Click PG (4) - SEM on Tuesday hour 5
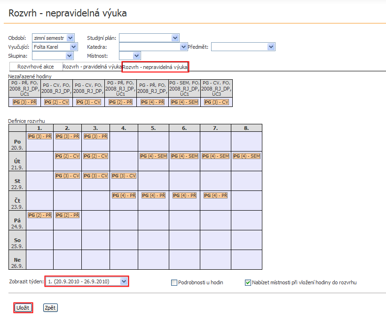Viewport: 386px width, 319px height. pyautogui.click(x=154, y=156)
